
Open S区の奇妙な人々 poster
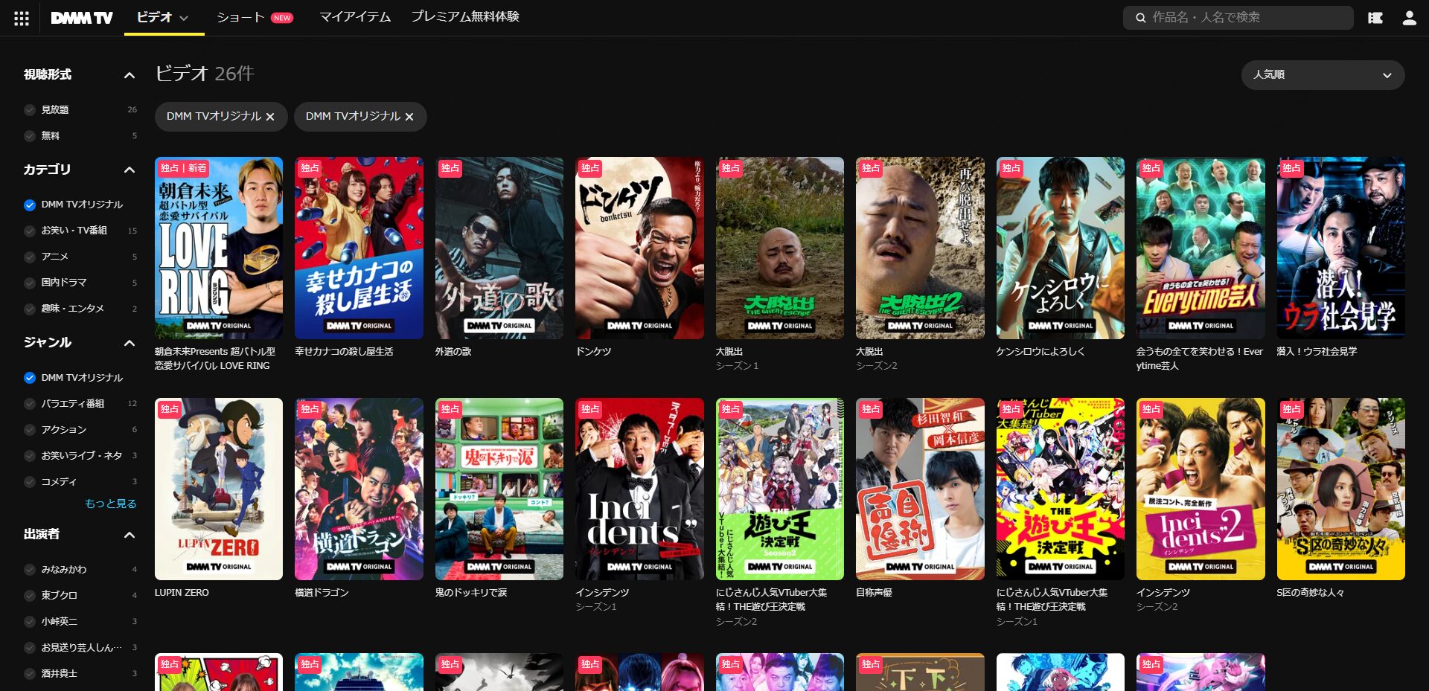pyautogui.click(x=1341, y=489)
